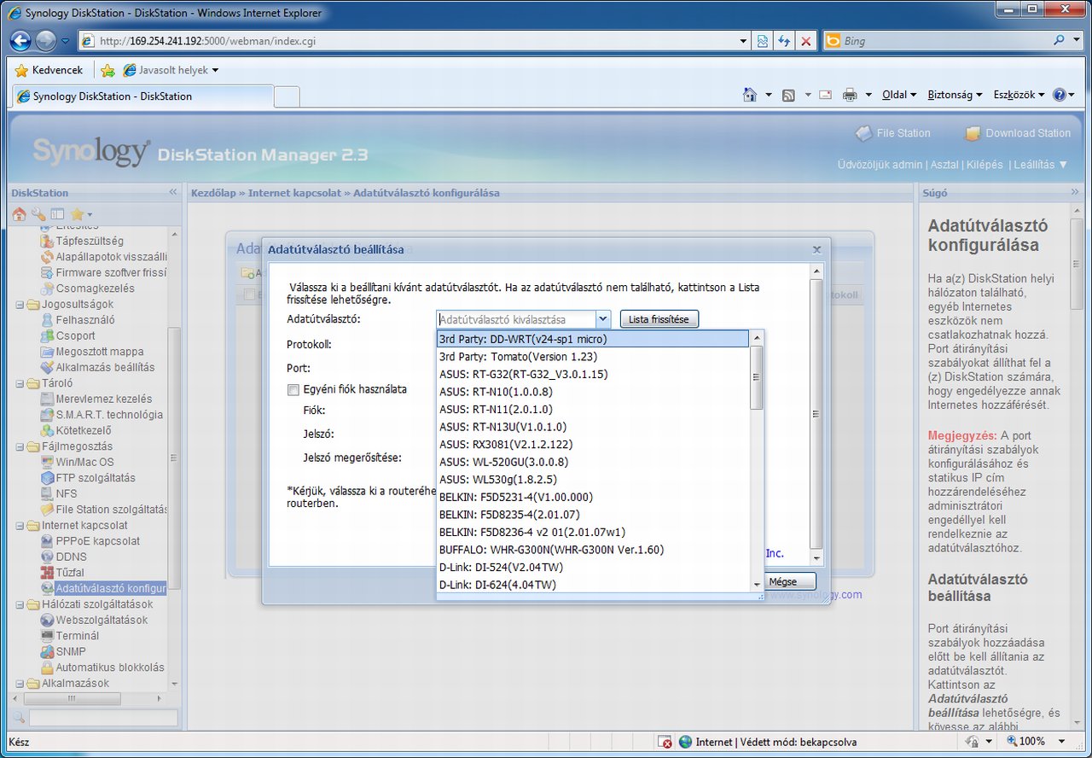Screen dimensions: 1092x758
Task: Click the Megosztott mappa folder icon
Action: (x=49, y=352)
